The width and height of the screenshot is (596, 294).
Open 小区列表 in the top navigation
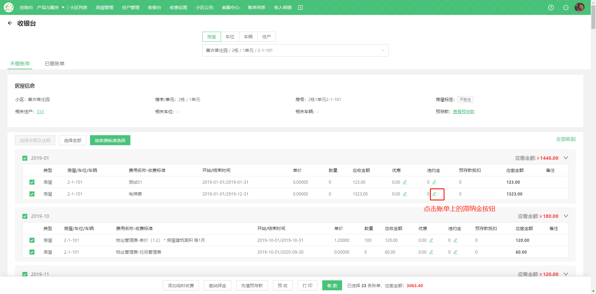click(79, 7)
